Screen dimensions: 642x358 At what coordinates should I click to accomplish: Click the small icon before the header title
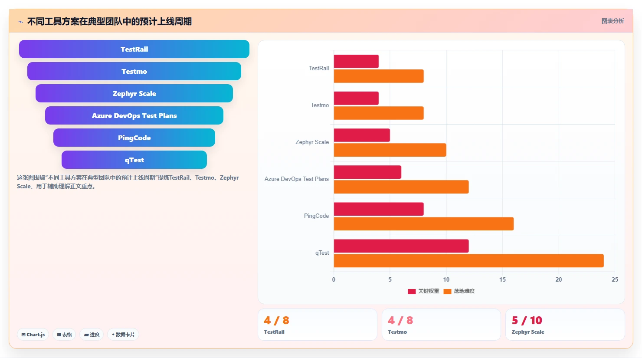click(20, 22)
